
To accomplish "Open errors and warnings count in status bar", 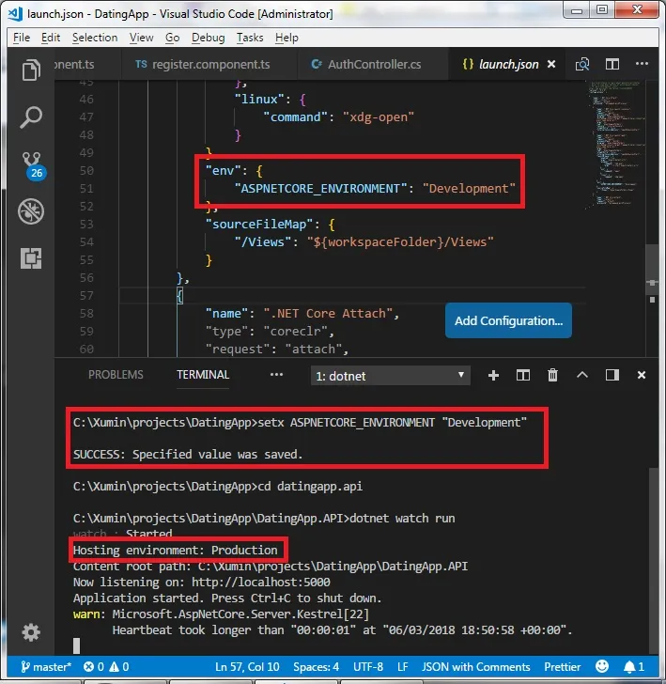I will click(106, 667).
